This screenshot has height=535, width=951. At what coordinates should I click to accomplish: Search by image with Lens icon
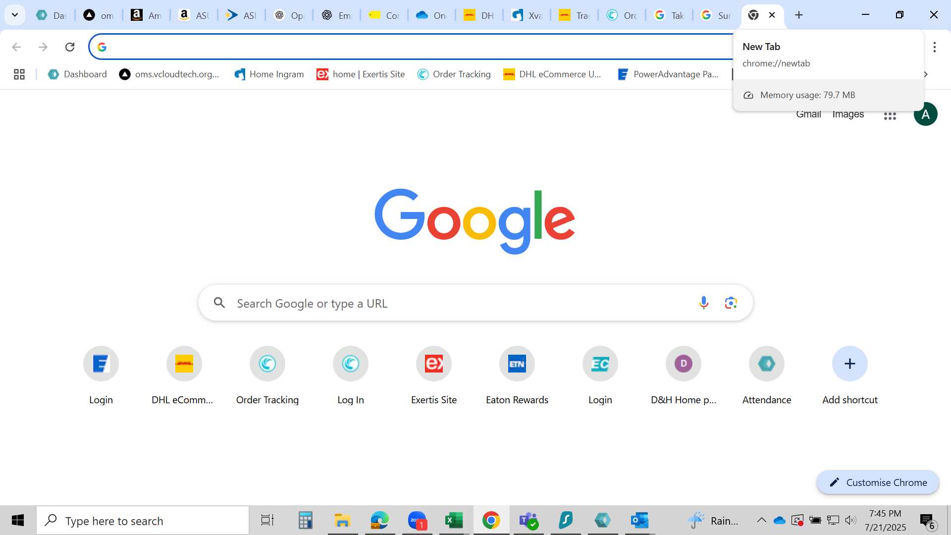click(x=731, y=303)
